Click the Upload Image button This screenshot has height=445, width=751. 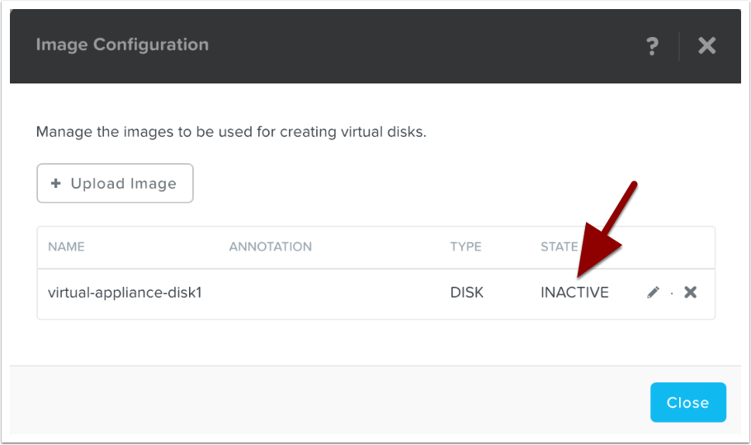115,183
